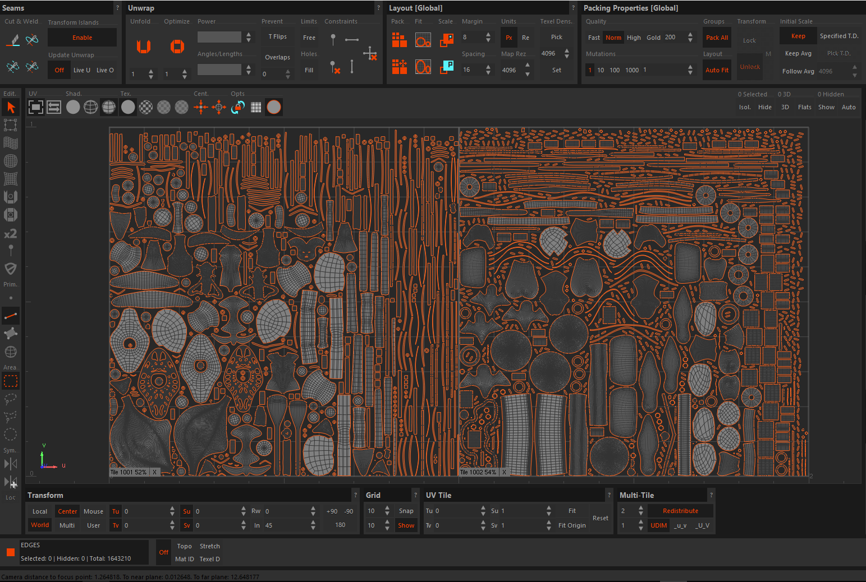
Task: Click the Spacing value stepper arrows
Action: pyautogui.click(x=488, y=70)
